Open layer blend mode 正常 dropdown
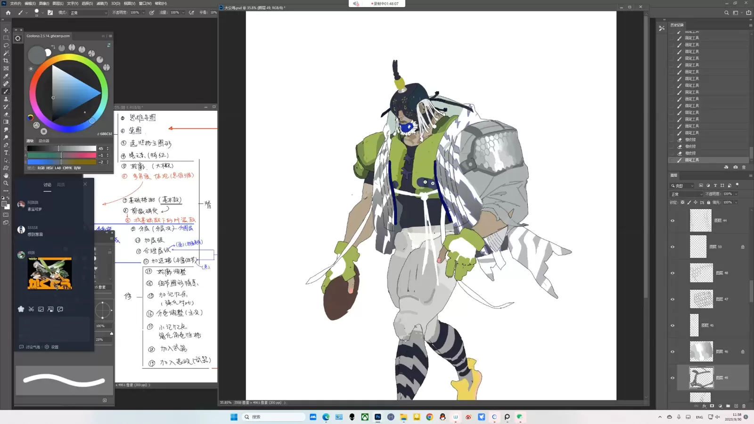This screenshot has width=754, height=424. 687,194
